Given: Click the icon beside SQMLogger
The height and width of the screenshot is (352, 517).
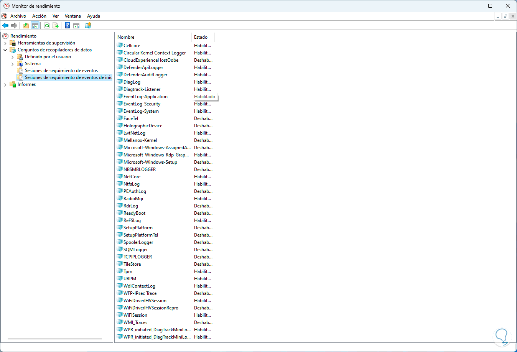Looking at the screenshot, I should click(120, 250).
